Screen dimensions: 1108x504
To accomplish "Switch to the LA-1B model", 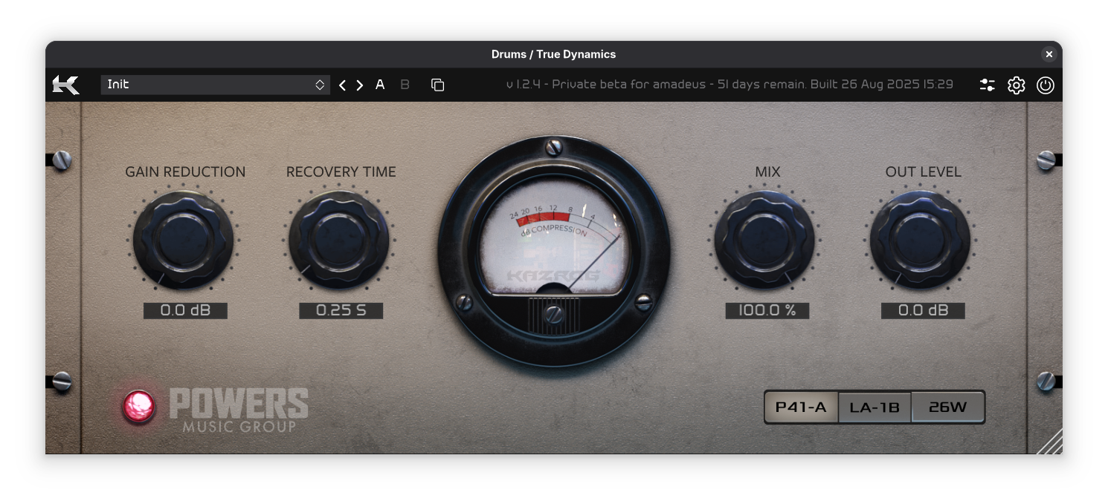I will 875,407.
